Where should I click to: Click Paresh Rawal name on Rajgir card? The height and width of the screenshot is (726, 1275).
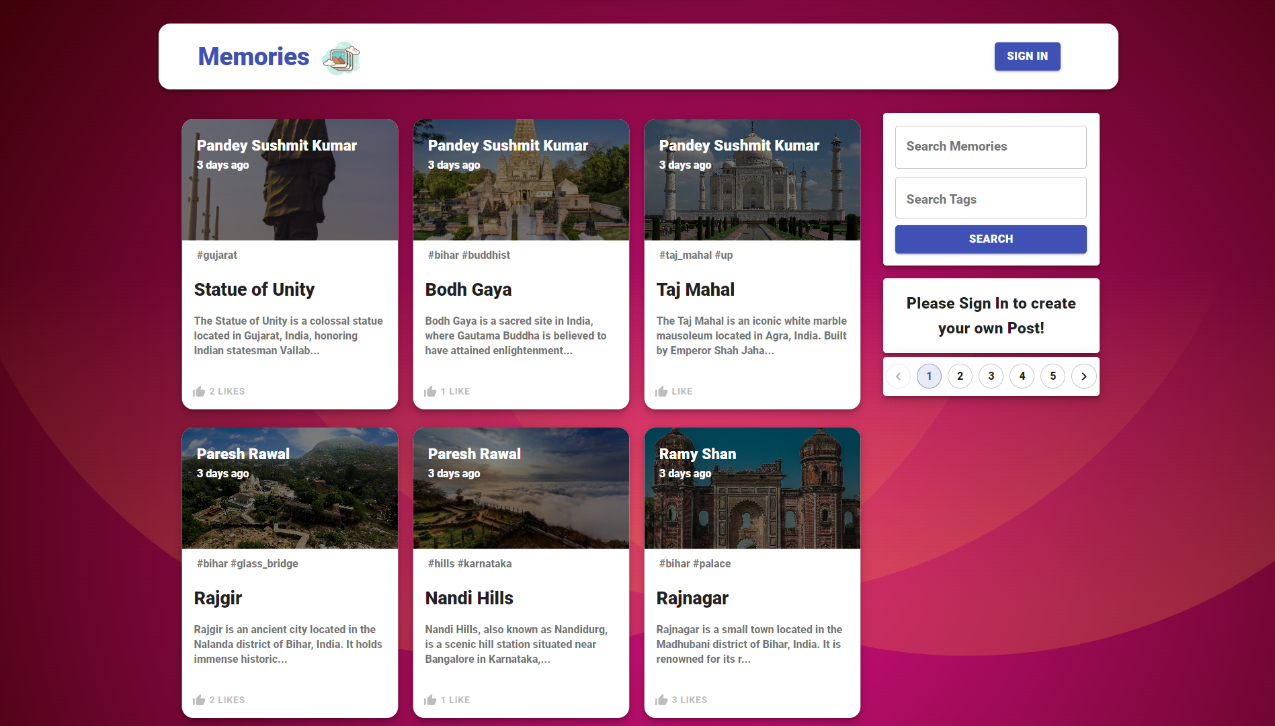(x=243, y=454)
